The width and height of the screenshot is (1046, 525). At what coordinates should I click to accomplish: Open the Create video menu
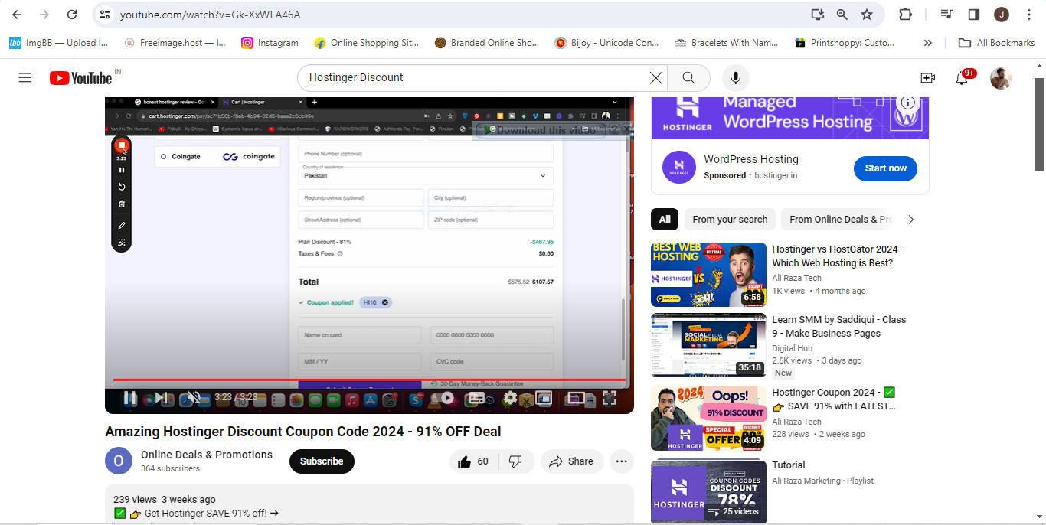click(927, 77)
